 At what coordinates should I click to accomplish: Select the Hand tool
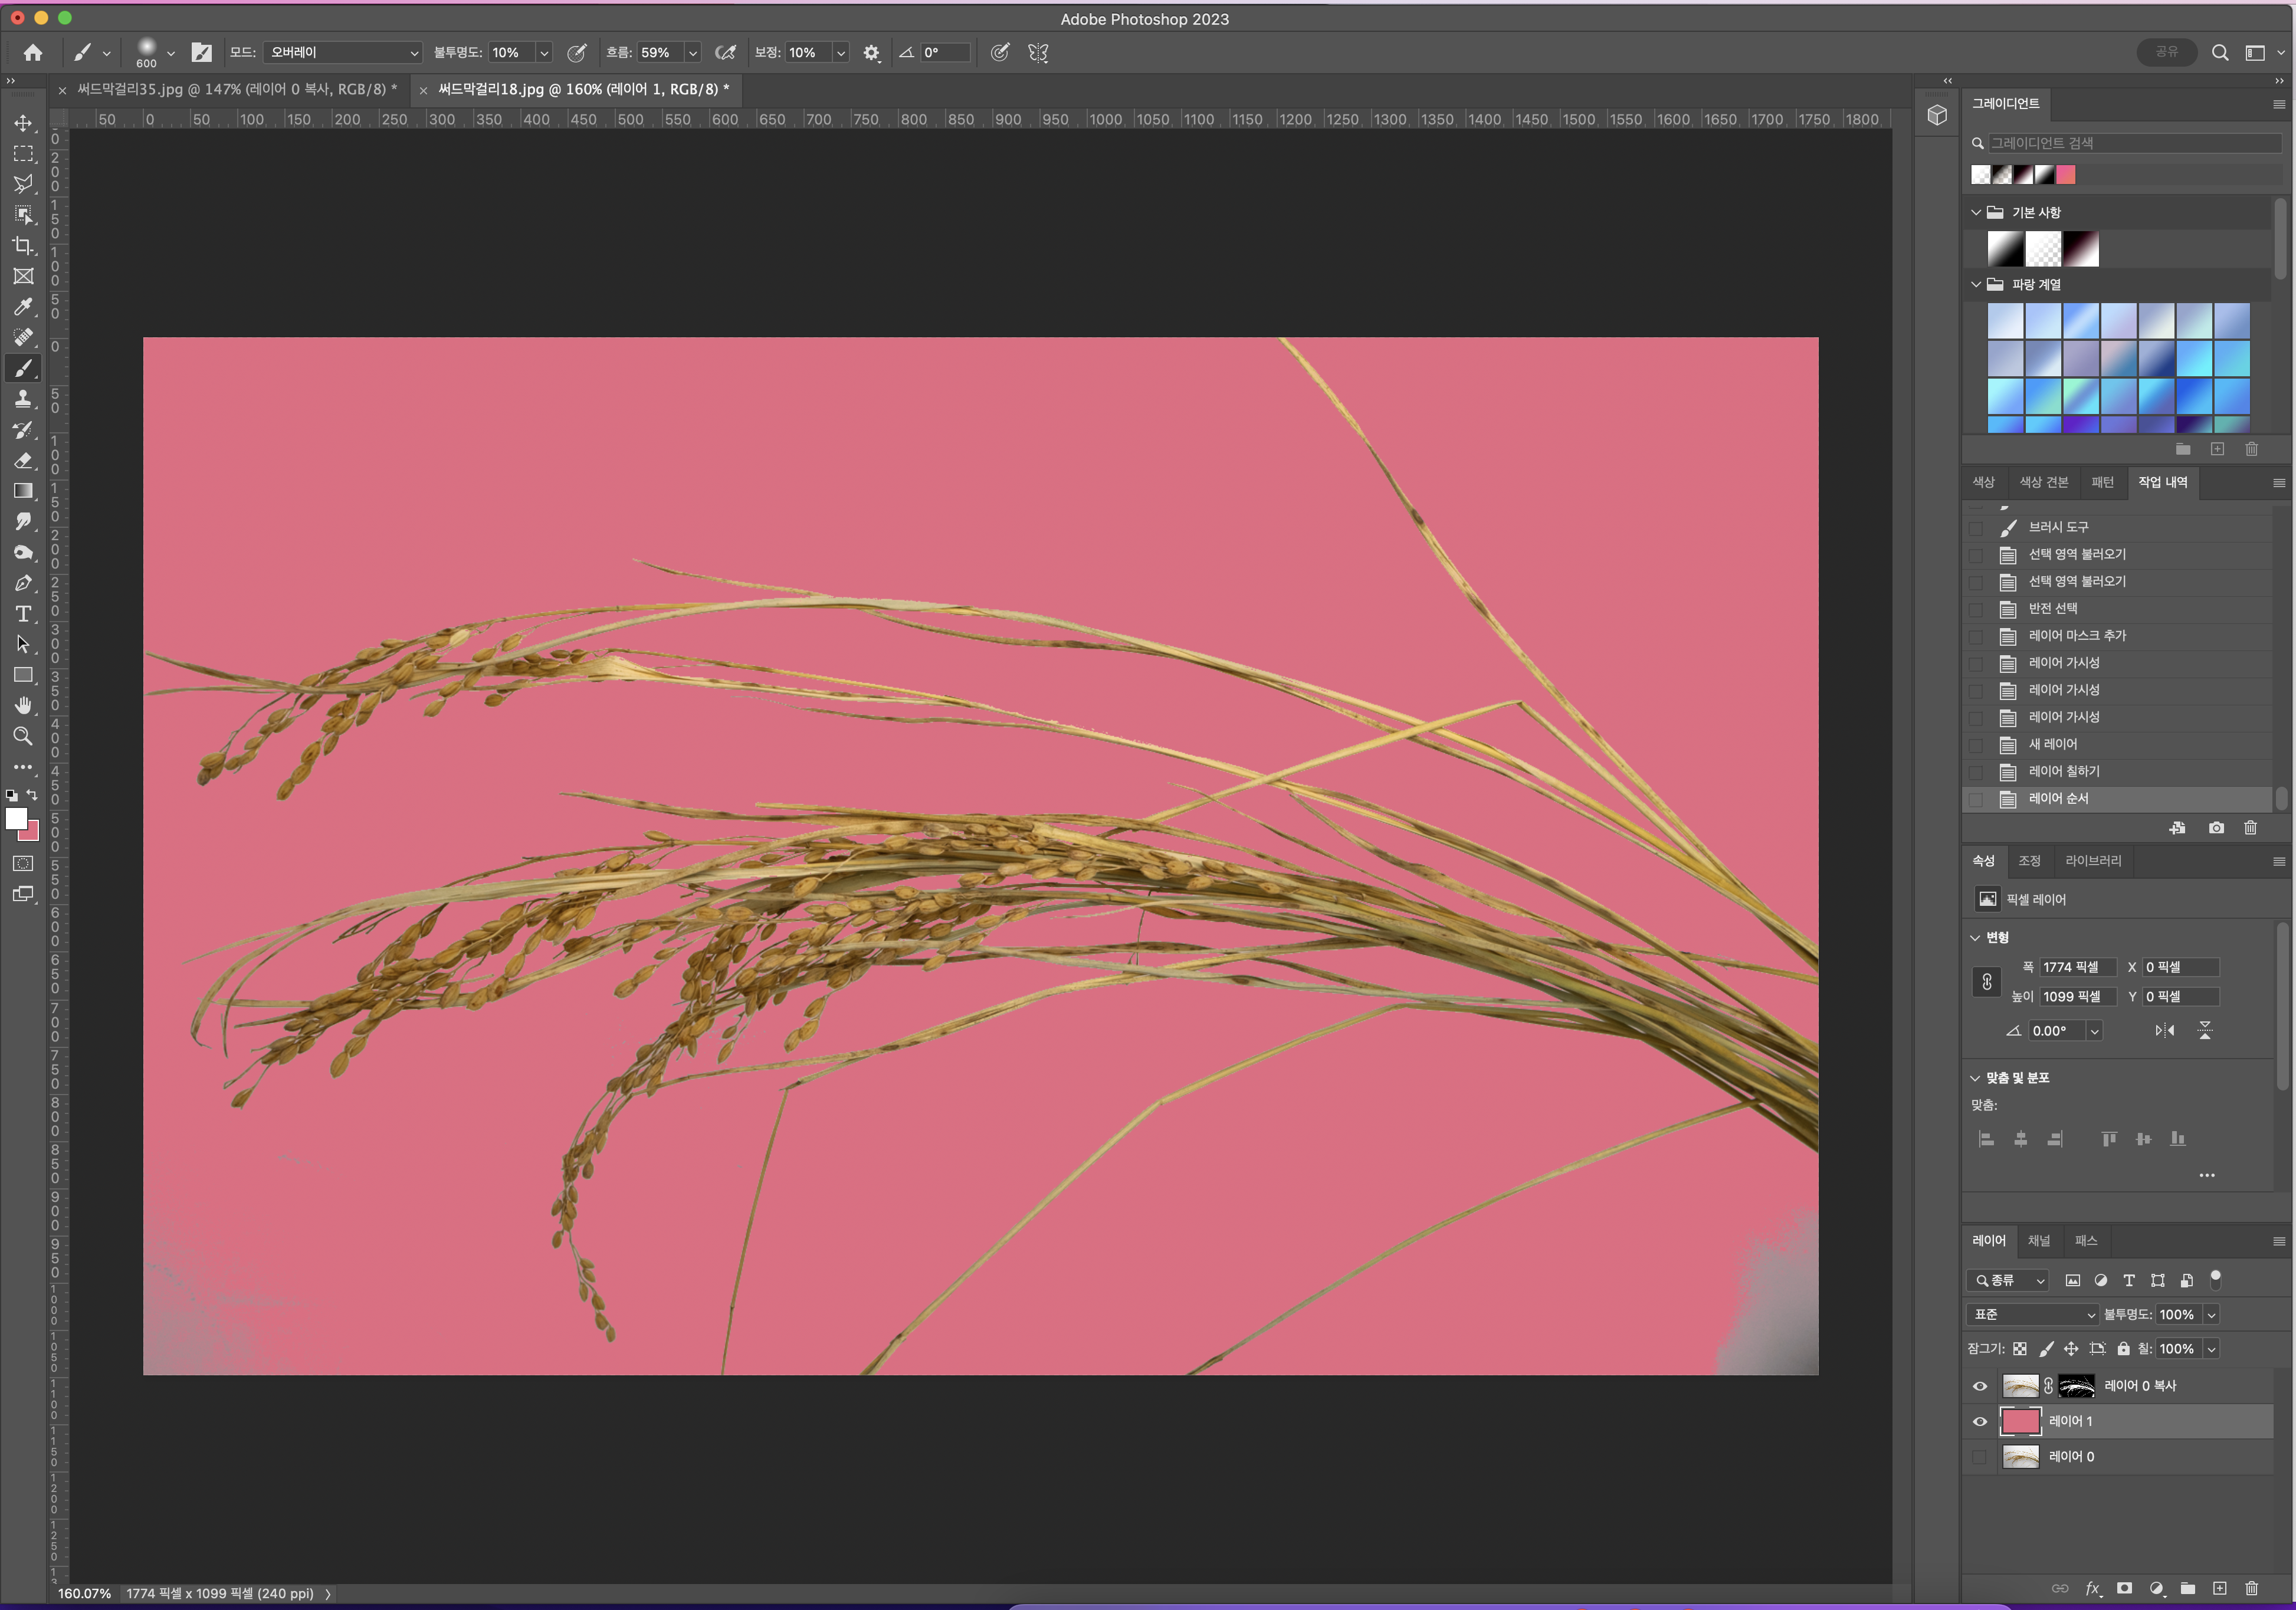click(x=23, y=705)
